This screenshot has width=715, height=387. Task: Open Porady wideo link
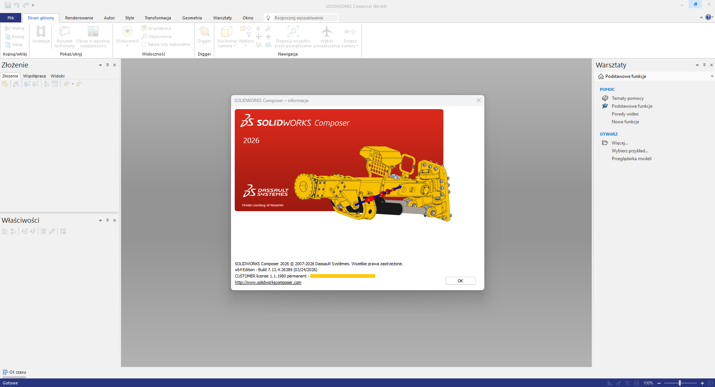pyautogui.click(x=625, y=114)
